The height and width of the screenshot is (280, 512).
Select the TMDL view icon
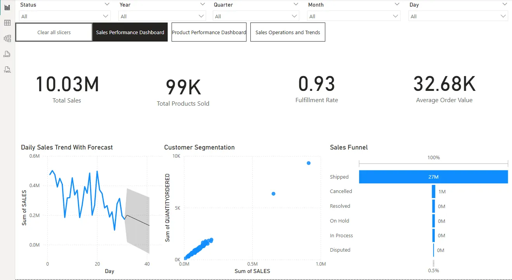(x=6, y=69)
